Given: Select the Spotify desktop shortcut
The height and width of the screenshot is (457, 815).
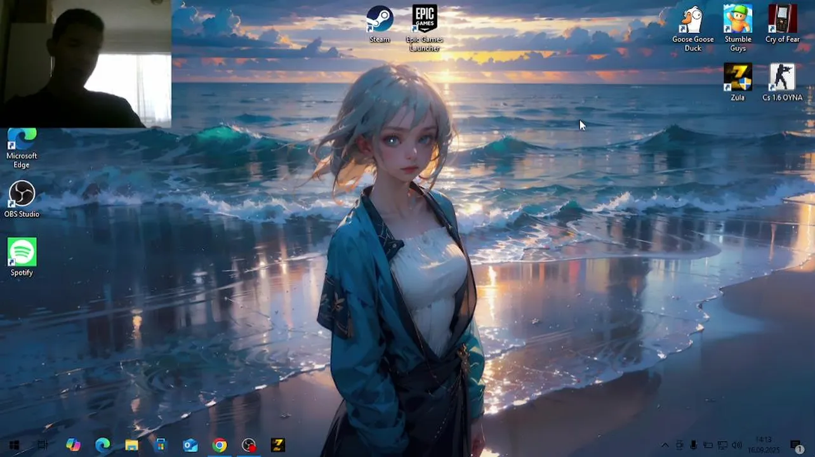Looking at the screenshot, I should [22, 258].
